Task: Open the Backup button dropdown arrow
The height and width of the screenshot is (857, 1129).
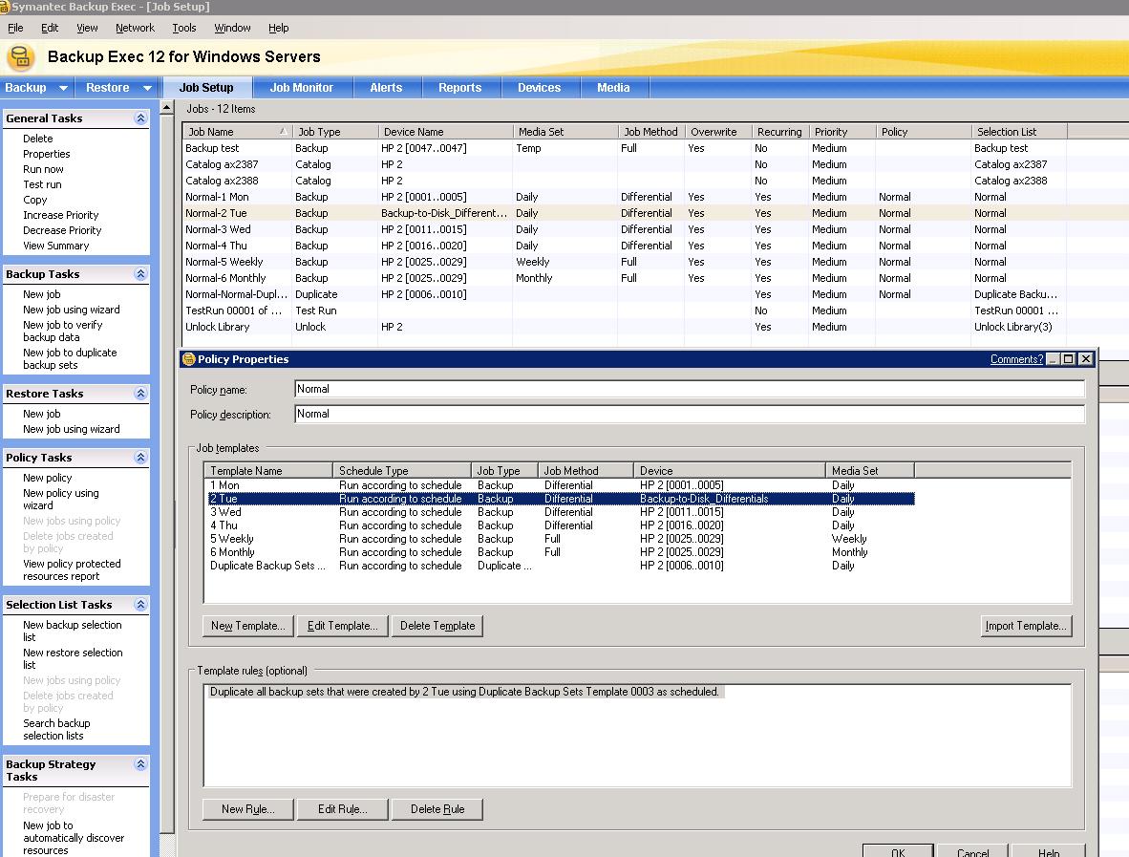Action: tap(63, 88)
